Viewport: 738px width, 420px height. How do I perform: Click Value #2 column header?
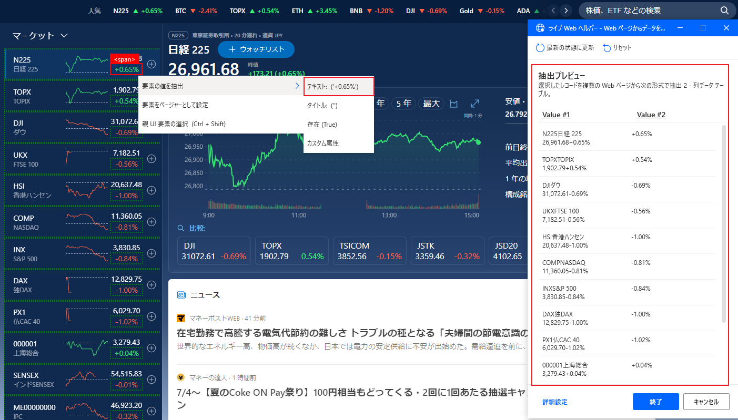pos(651,115)
